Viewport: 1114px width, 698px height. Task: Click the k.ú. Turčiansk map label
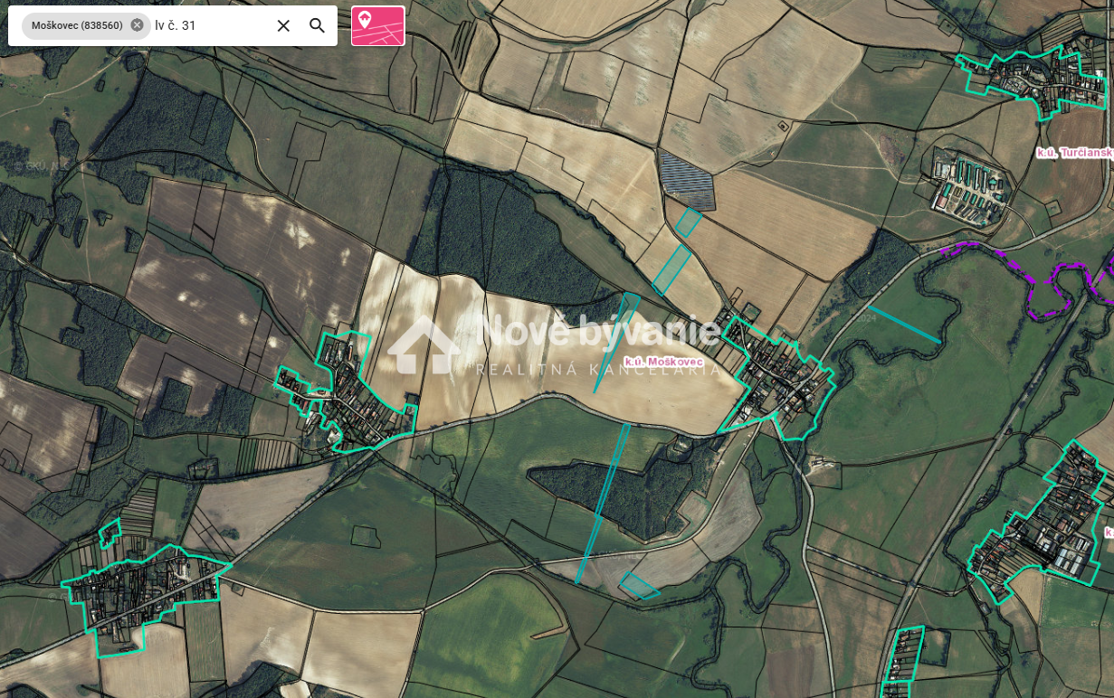[x=1074, y=153]
